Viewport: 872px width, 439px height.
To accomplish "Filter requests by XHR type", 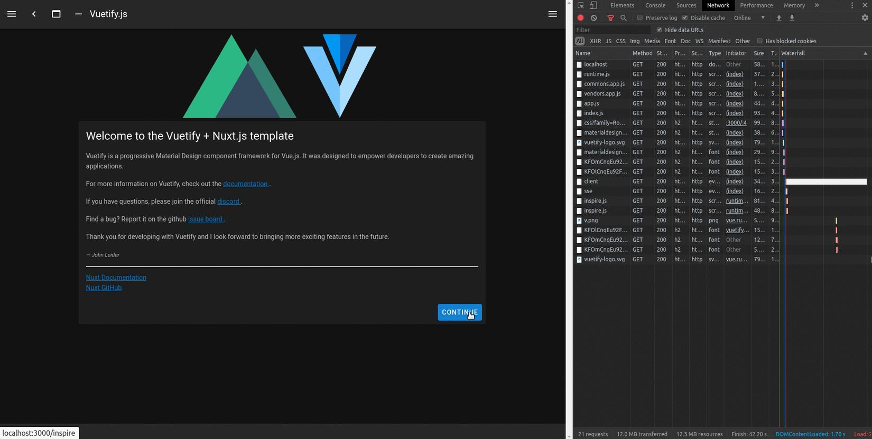I will (595, 41).
